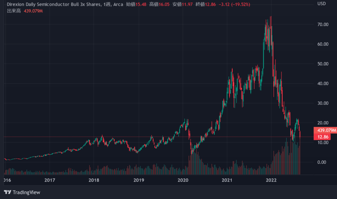Image resolution: width=337 pixels, height=199 pixels.
Task: Click the Arca exchange label
Action: coord(118,4)
